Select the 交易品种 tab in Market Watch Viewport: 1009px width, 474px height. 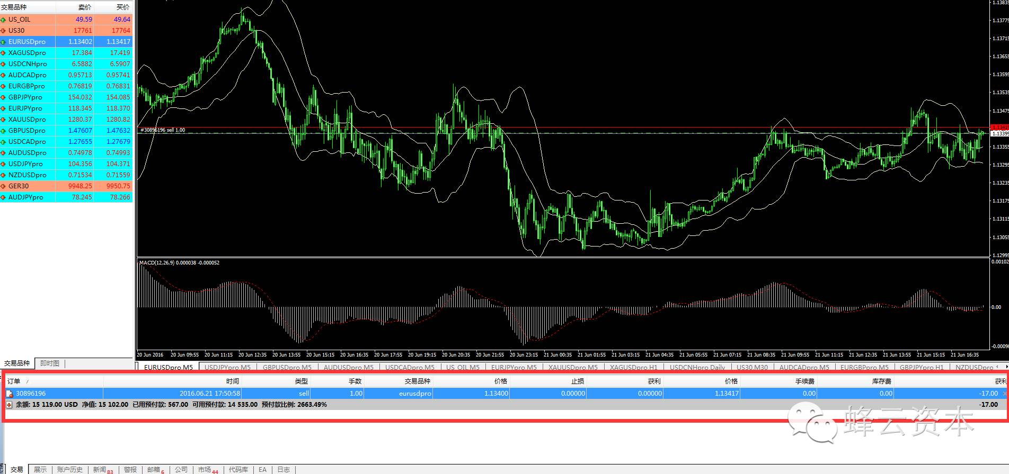tap(17, 363)
